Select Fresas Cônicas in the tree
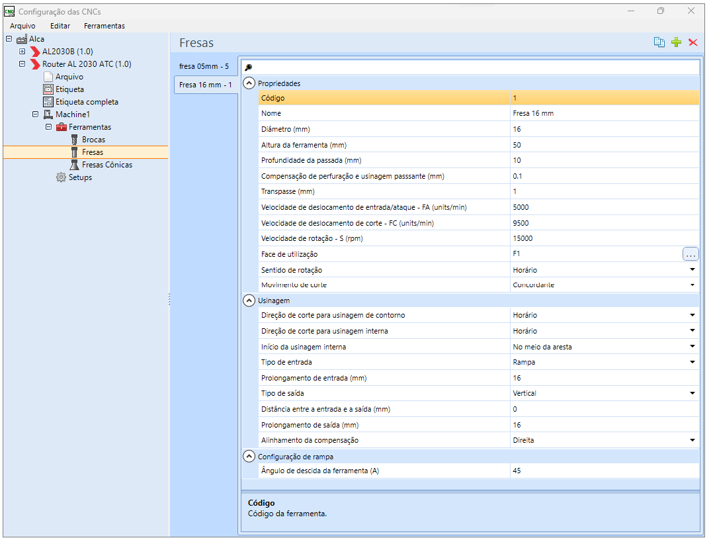This screenshot has width=713, height=548. tap(106, 165)
